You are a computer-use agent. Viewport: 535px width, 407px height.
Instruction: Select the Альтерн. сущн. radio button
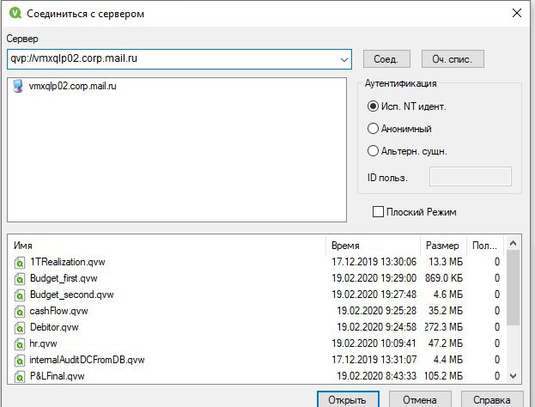tap(373, 151)
